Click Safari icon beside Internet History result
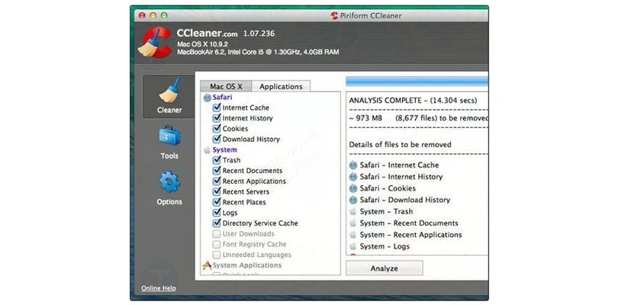 (x=353, y=177)
